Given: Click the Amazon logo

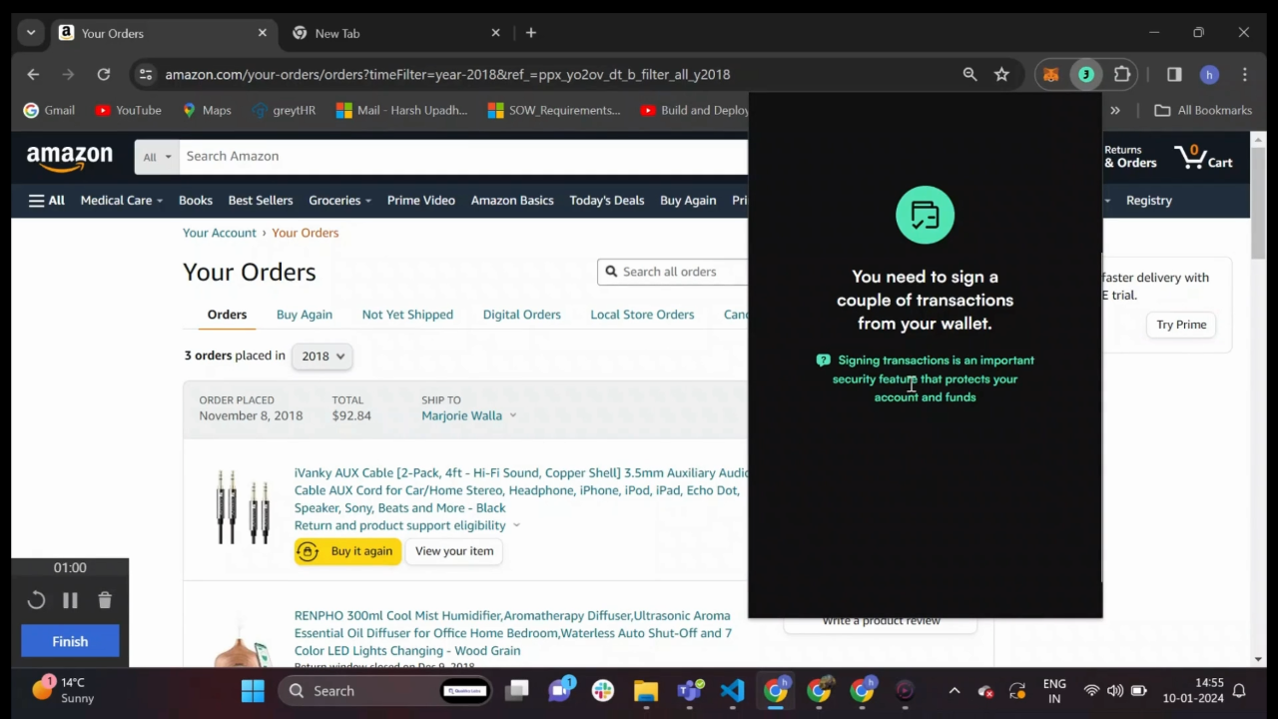Looking at the screenshot, I should point(69,159).
